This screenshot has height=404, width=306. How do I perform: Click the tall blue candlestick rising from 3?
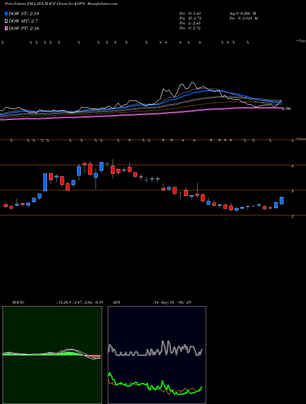[x=45, y=182]
